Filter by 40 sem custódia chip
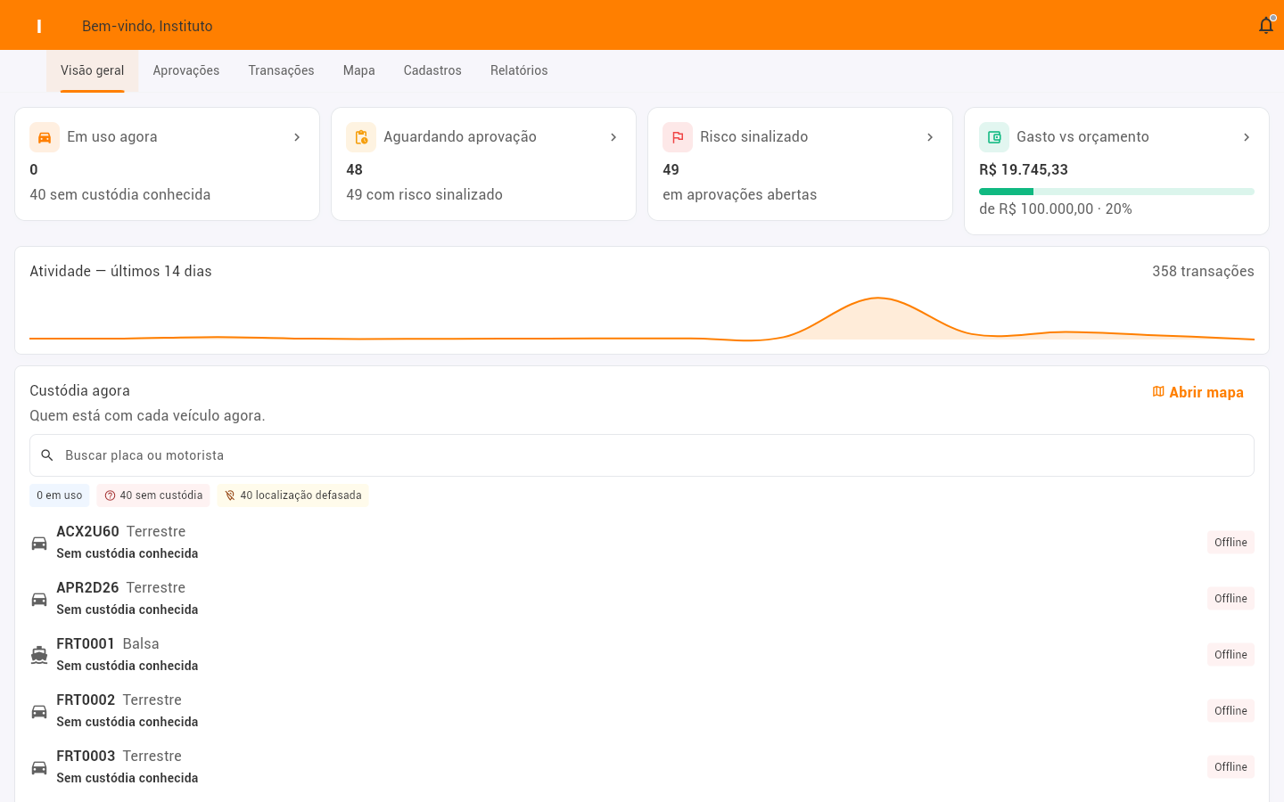The width and height of the screenshot is (1284, 802). pos(153,495)
